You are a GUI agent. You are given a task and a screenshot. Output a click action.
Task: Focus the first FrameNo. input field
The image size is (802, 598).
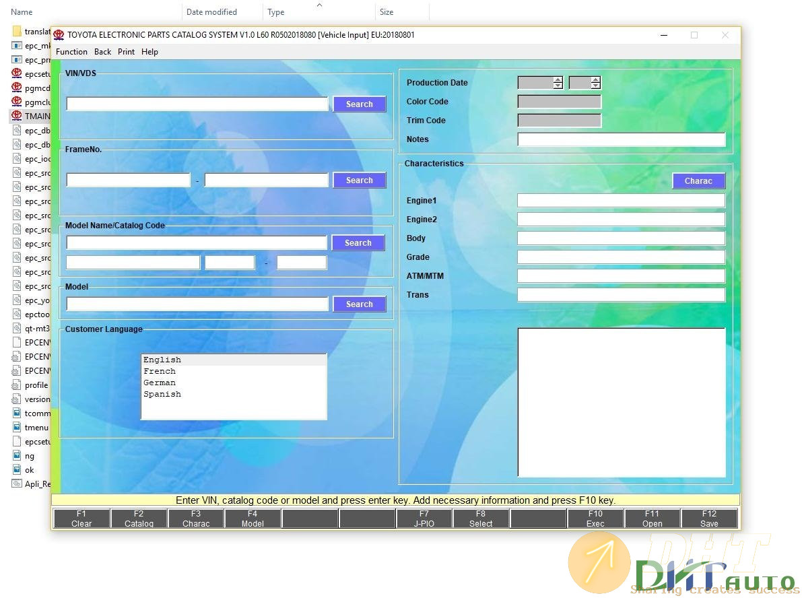[129, 180]
